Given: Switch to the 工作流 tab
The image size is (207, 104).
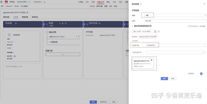Looking at the screenshot, I should pos(16,17).
